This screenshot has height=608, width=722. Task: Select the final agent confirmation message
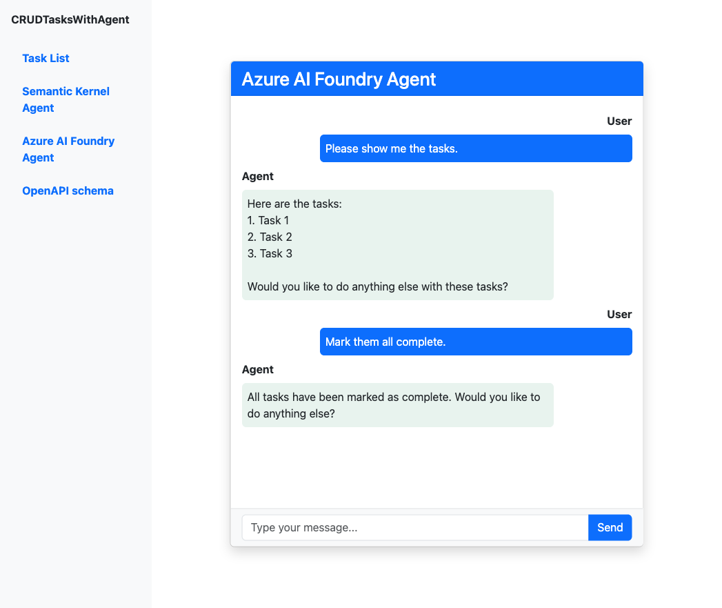397,405
